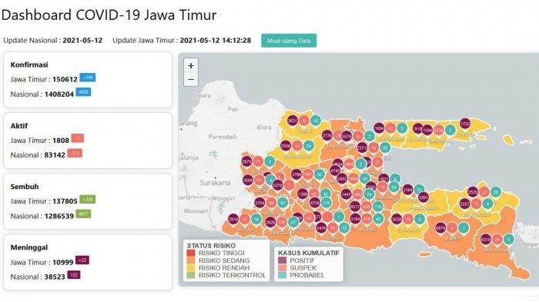Open the 2916 positive marker on Pacitan
Screen dimensions: 539x302
coord(233,219)
